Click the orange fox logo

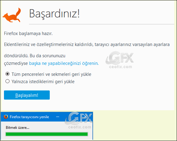coord(12,15)
